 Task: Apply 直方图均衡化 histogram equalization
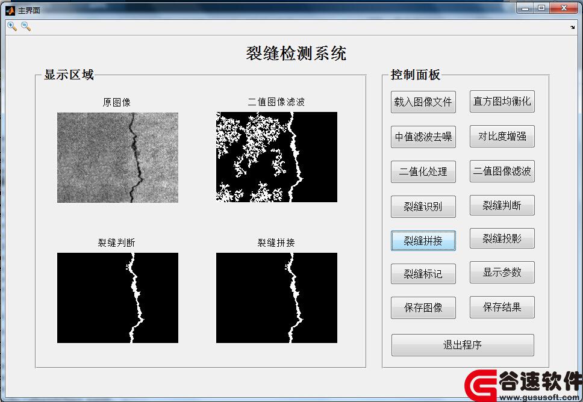coord(502,101)
